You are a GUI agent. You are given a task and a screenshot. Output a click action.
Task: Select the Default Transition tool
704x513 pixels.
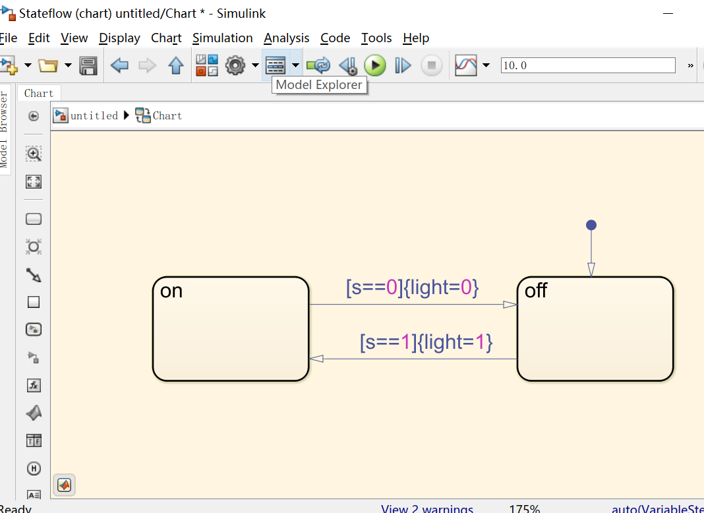[34, 275]
